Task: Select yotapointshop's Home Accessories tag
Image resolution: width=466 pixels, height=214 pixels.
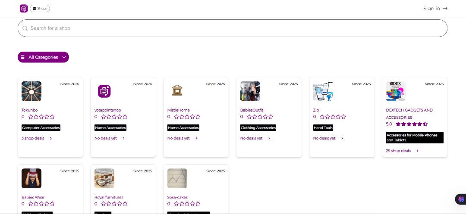Action: 110,128
